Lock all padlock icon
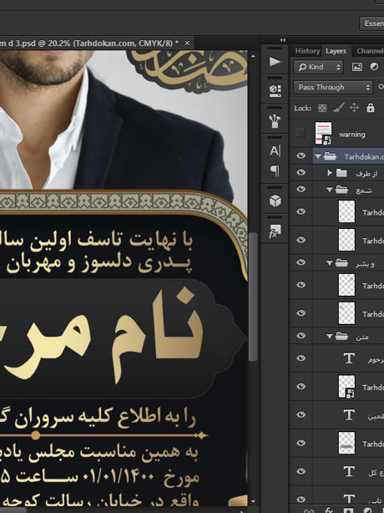The width and height of the screenshot is (384, 513). pos(371,108)
